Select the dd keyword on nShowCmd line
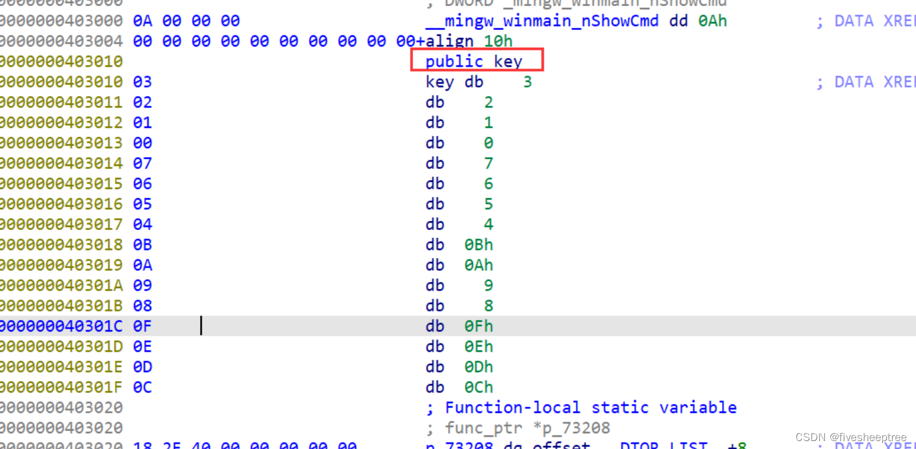The width and height of the screenshot is (916, 449). (677, 20)
